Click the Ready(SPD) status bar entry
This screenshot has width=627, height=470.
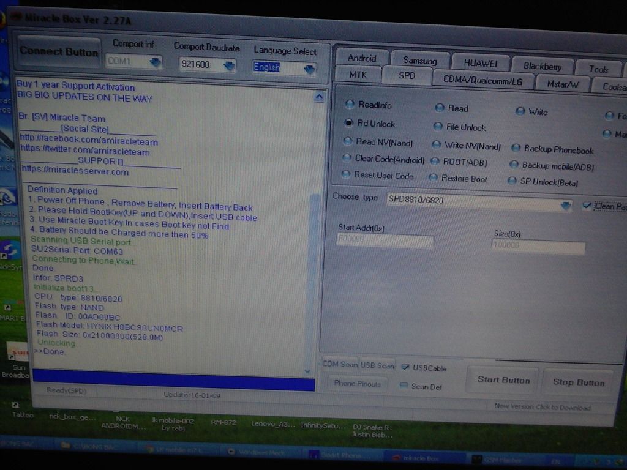(66, 390)
